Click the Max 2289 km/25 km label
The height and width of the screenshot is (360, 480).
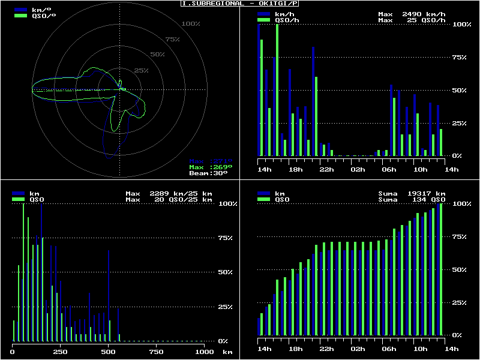point(169,194)
